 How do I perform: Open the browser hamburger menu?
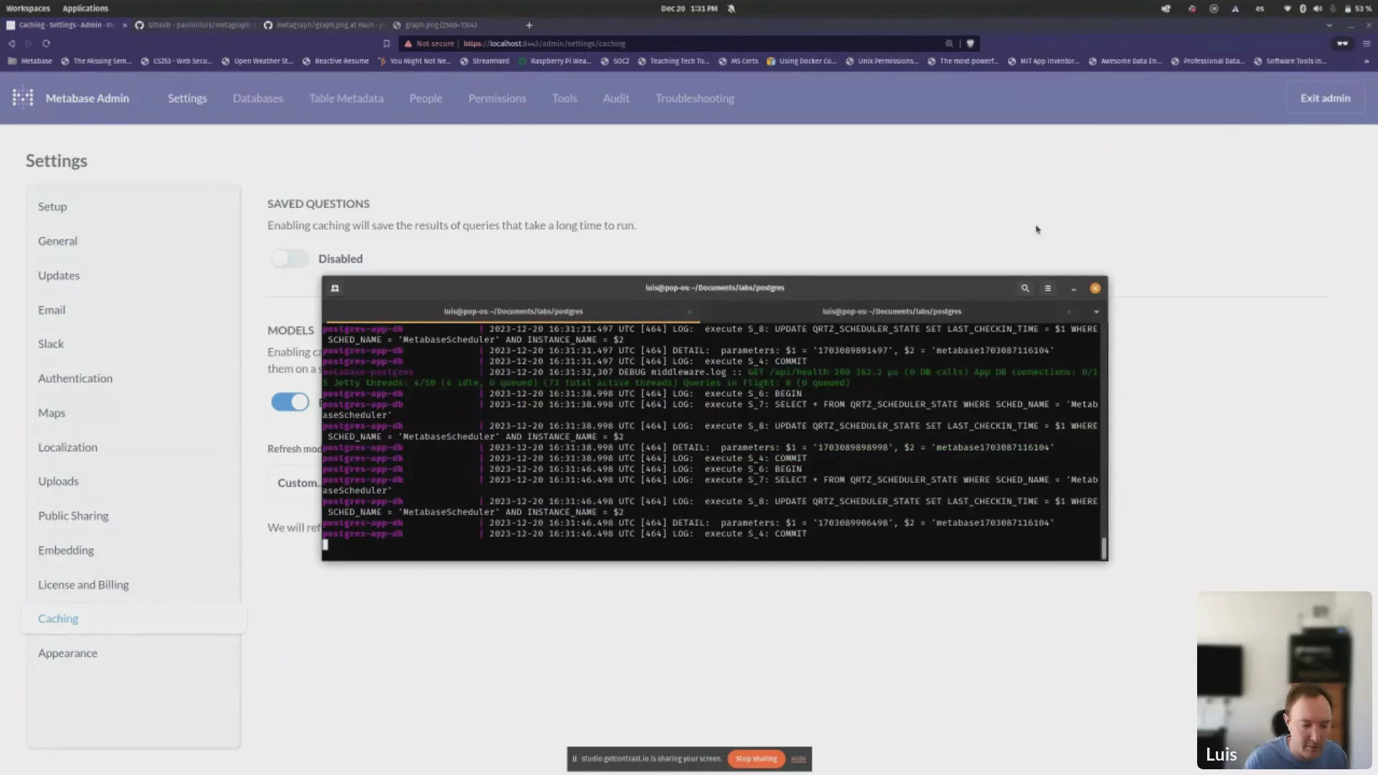point(1367,44)
